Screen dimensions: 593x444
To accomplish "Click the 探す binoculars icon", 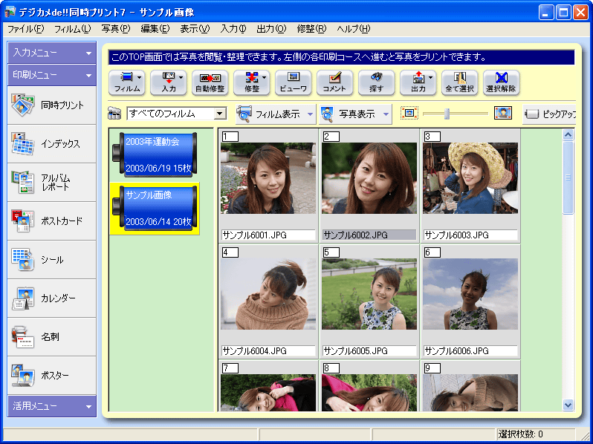I will coord(376,82).
